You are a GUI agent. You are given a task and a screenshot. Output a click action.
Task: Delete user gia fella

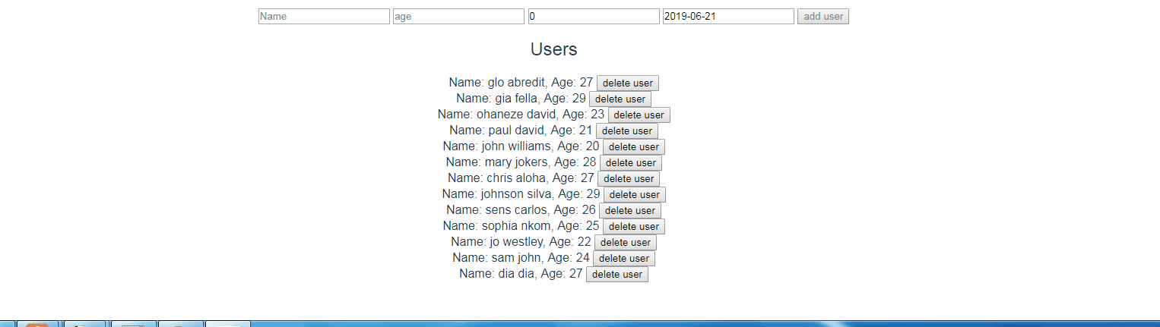point(620,99)
